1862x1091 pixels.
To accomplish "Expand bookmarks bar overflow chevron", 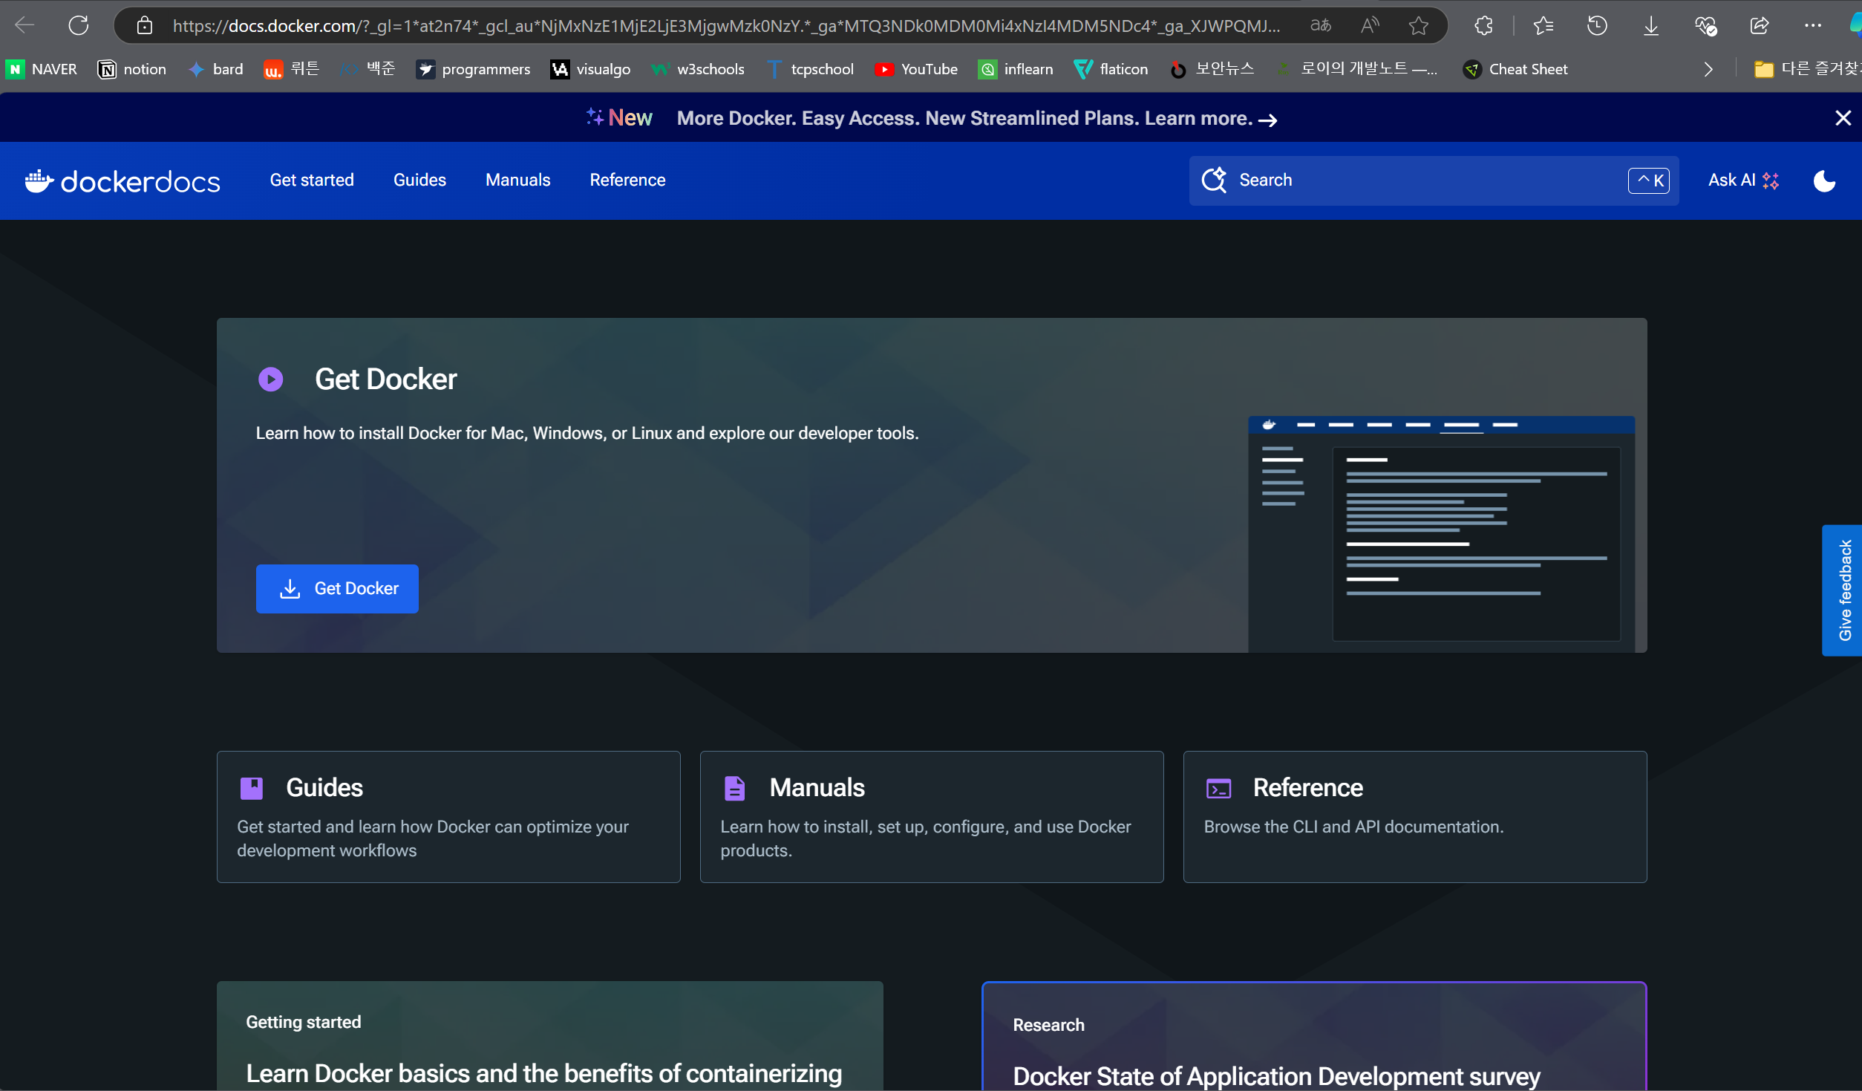I will [1708, 69].
